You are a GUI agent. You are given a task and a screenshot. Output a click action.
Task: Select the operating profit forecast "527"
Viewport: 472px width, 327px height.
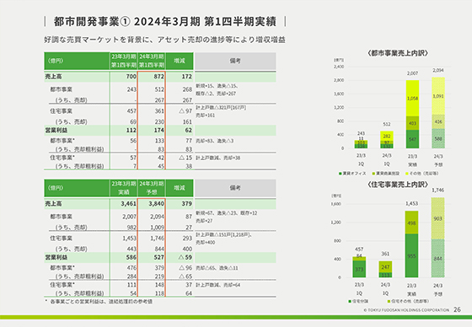click(159, 257)
